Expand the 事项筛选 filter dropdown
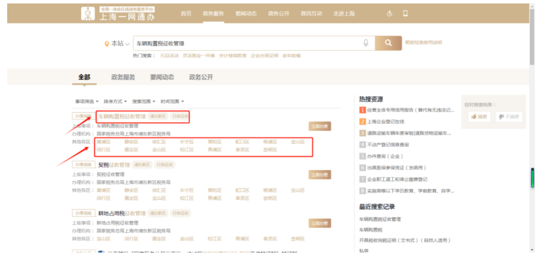 click(x=85, y=101)
